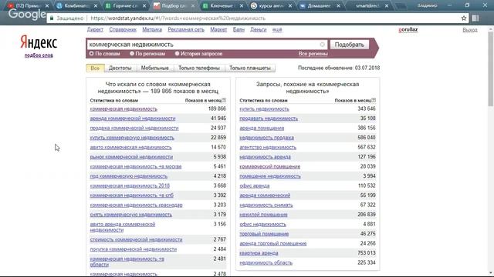This screenshot has width=494, height=277.
Task: Open the 'продажа коммерческой недвижимости' query
Action: click(134, 128)
